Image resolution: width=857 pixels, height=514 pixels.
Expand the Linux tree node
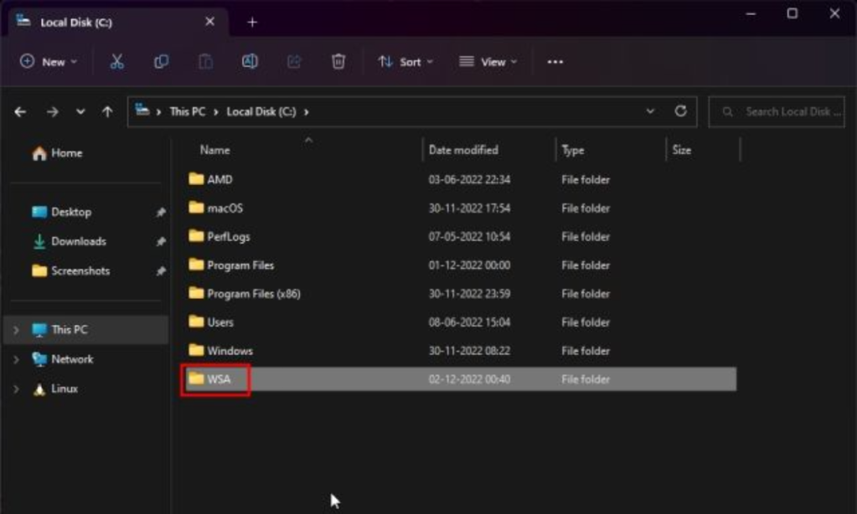pyautogui.click(x=16, y=389)
